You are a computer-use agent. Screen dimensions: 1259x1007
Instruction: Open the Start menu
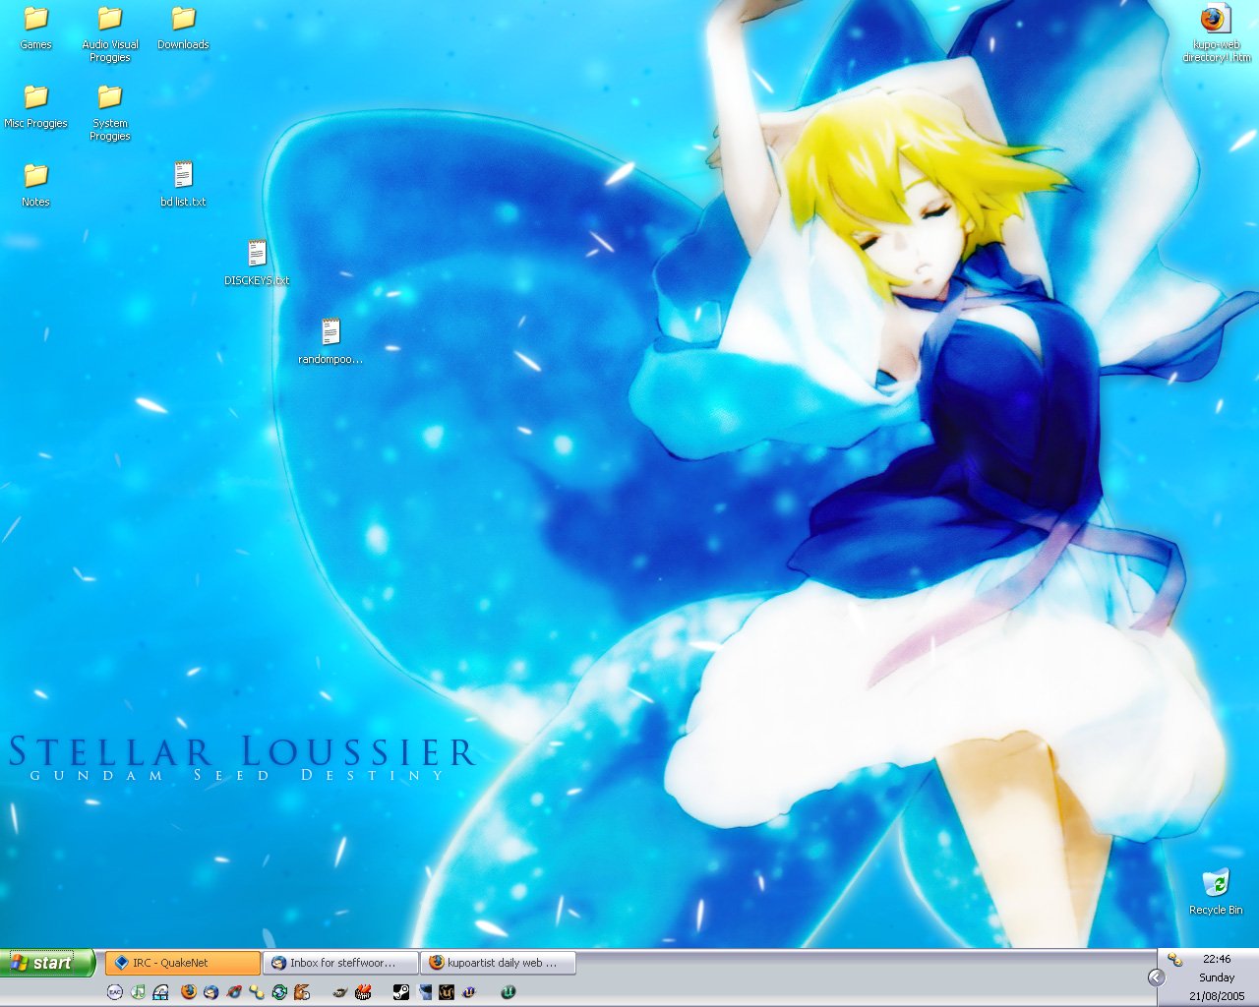pos(47,963)
